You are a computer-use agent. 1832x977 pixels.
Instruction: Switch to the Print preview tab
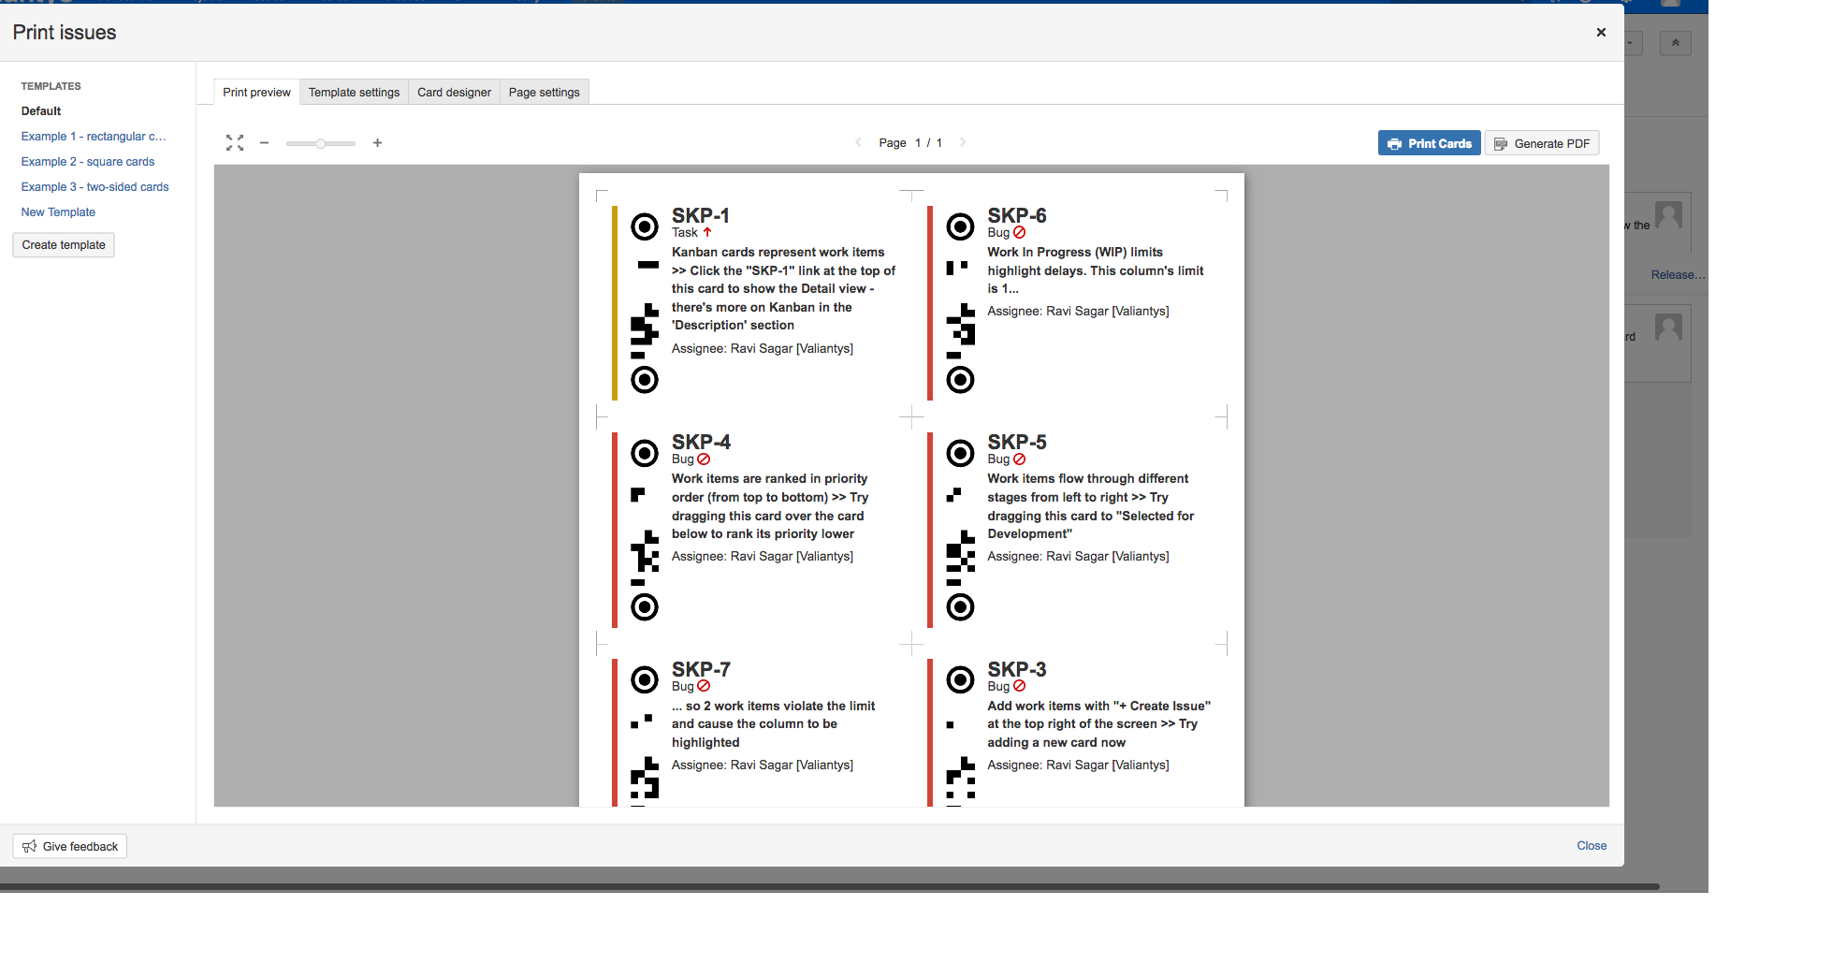pyautogui.click(x=256, y=92)
